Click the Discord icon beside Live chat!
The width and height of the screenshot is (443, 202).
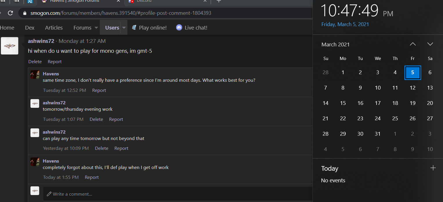[x=179, y=28]
